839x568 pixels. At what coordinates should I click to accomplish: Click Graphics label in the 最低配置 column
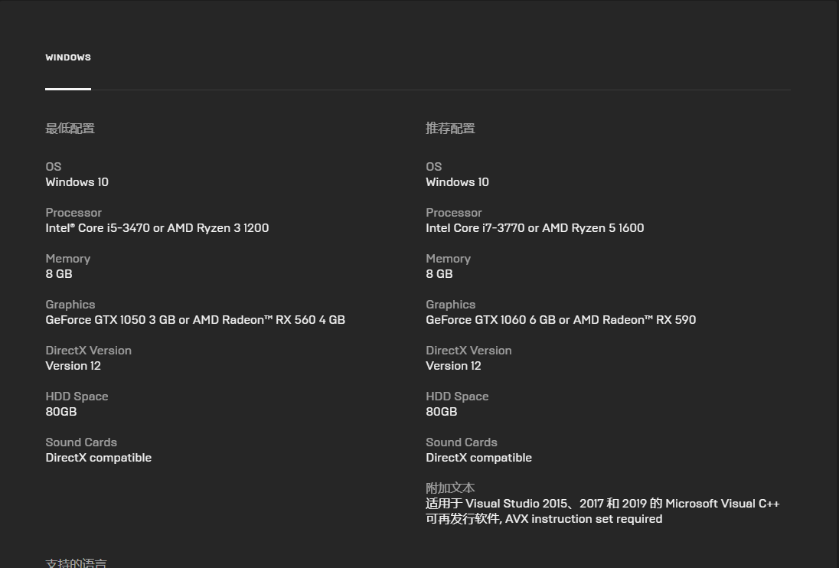point(70,305)
